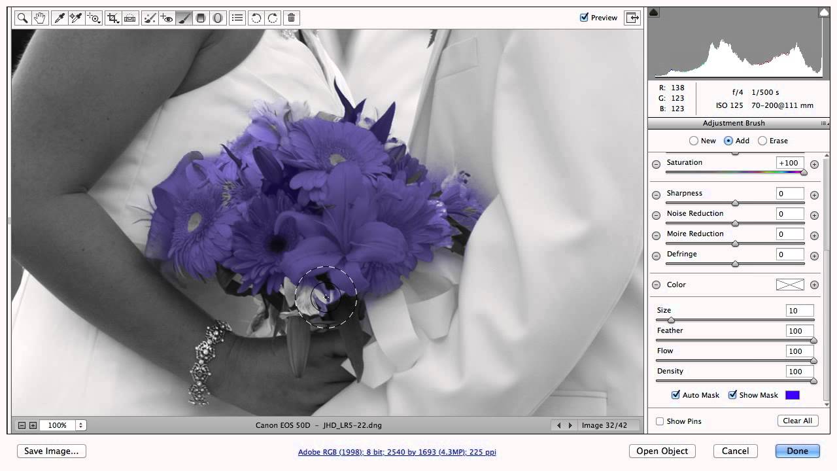This screenshot has height=471, width=837.
Task: Click the Cancel button
Action: click(x=735, y=451)
